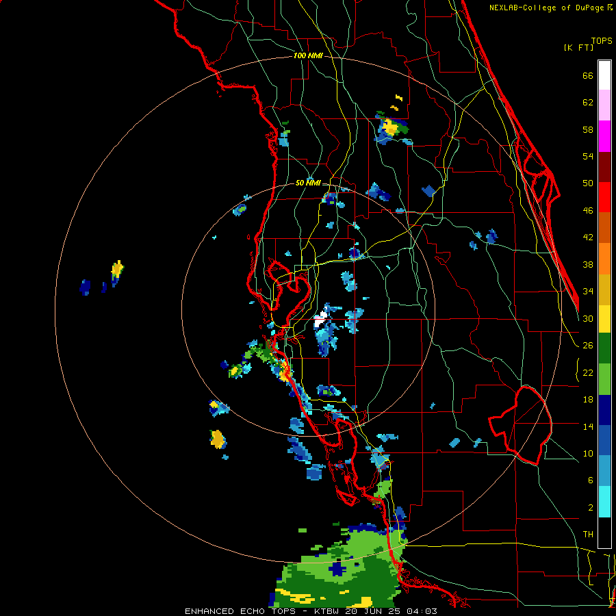
Task: Select the dark green legend swatch
Action: click(x=604, y=348)
